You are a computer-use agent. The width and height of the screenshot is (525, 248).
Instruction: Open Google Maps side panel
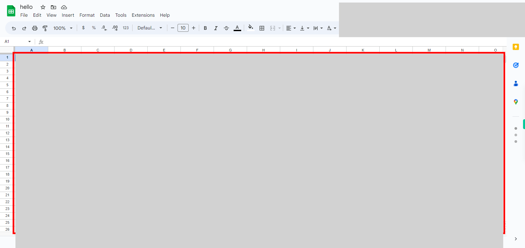pyautogui.click(x=516, y=102)
